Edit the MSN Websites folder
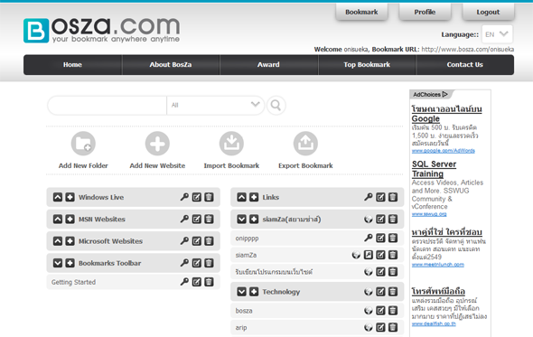The image size is (533, 337). click(x=196, y=219)
